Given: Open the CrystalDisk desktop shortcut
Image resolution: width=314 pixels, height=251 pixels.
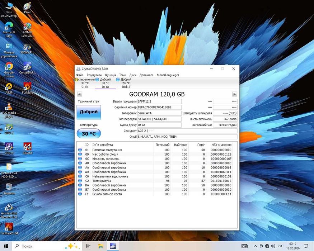Looking at the screenshot, I should [27, 68].
